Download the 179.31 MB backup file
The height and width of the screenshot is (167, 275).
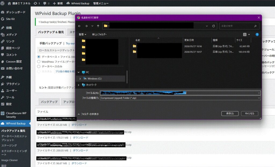pos(80,138)
